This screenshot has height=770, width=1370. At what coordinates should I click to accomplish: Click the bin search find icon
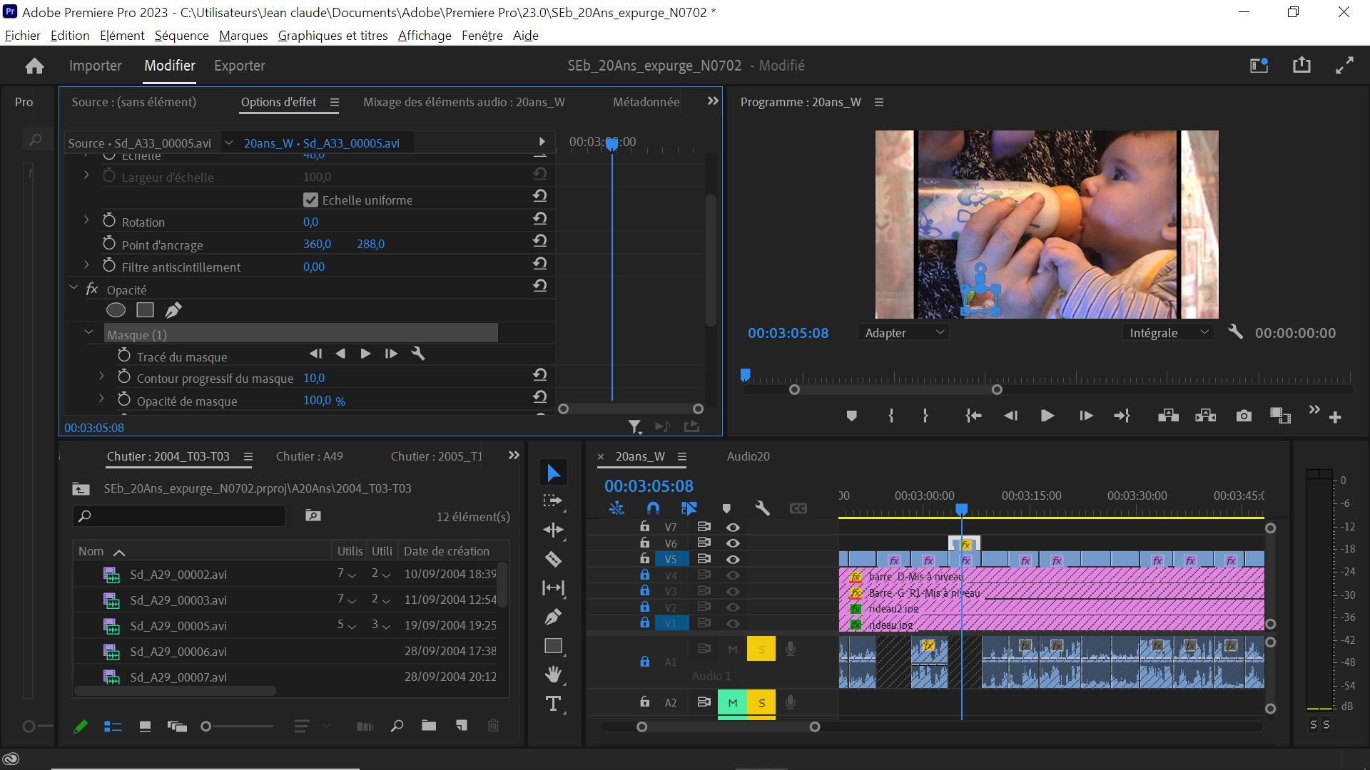pyautogui.click(x=397, y=726)
